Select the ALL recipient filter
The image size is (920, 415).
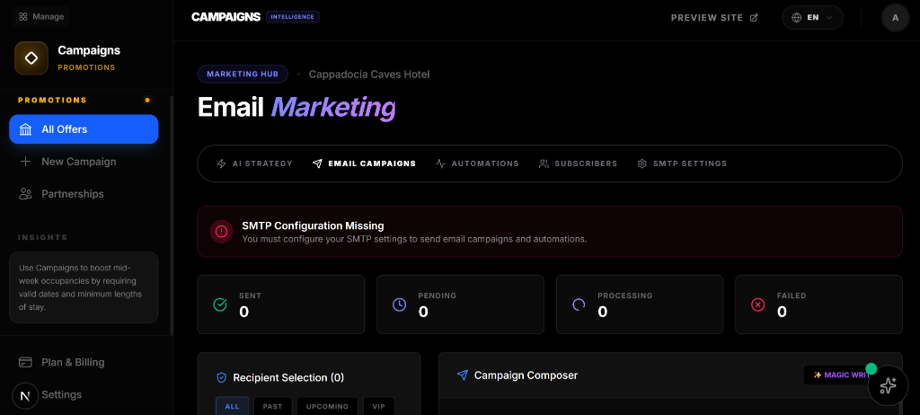pos(232,406)
